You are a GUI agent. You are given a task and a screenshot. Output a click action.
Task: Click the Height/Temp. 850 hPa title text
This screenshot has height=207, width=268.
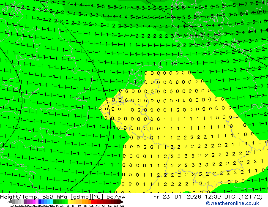click(34, 197)
